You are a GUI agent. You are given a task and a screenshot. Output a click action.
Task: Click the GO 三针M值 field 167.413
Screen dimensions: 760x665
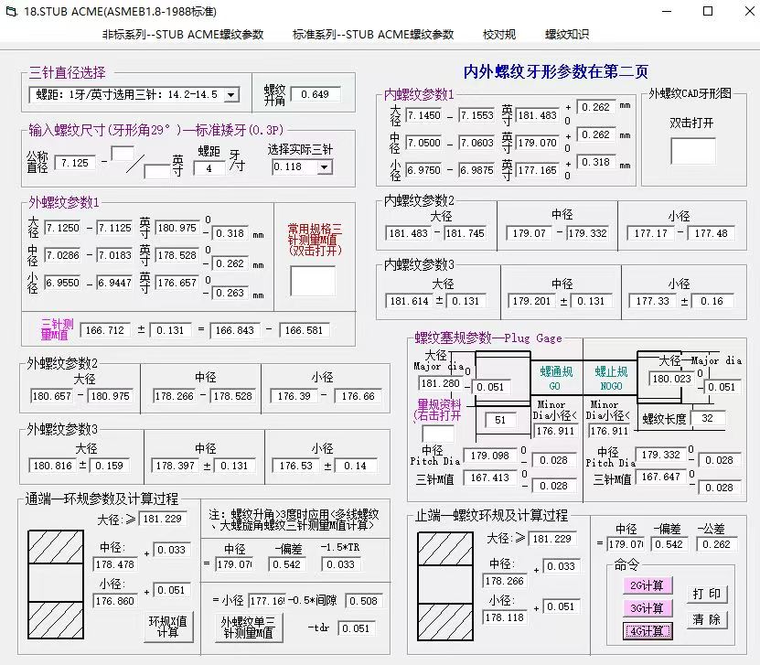click(x=490, y=477)
